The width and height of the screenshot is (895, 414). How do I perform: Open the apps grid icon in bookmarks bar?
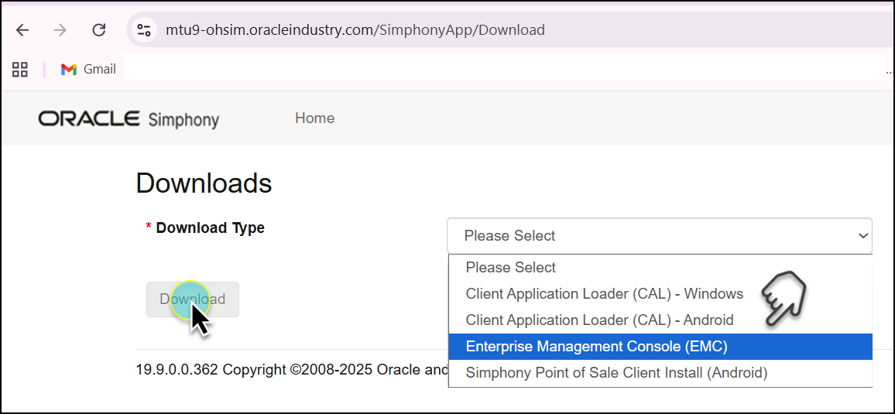[x=20, y=69]
